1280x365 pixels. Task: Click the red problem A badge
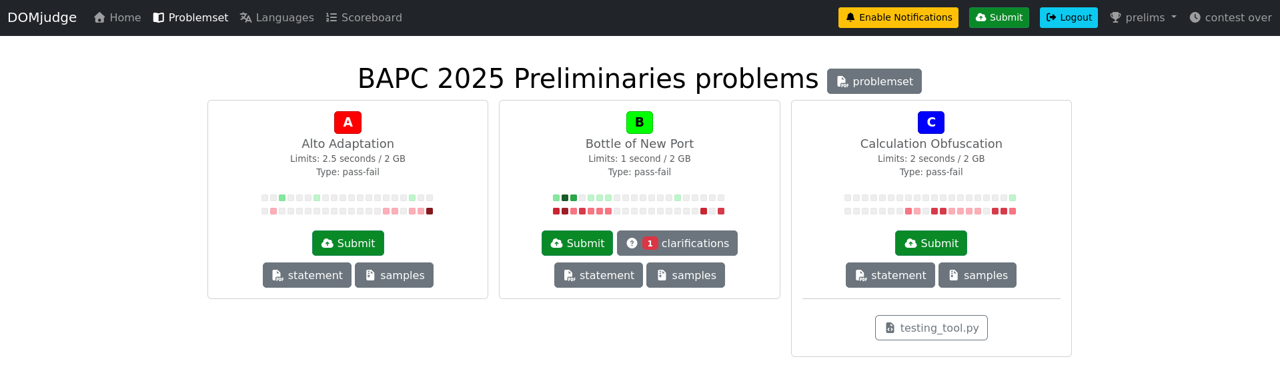click(348, 123)
